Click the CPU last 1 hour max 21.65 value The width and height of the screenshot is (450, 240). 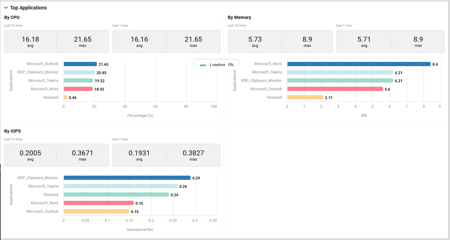point(193,40)
